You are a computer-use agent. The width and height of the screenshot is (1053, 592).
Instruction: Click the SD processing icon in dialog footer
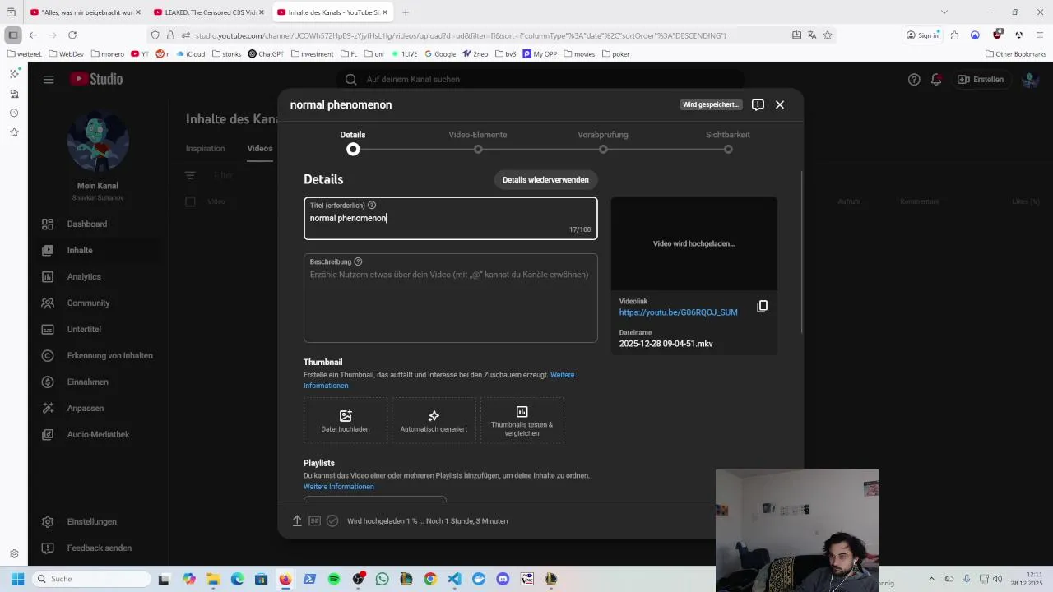tap(314, 520)
